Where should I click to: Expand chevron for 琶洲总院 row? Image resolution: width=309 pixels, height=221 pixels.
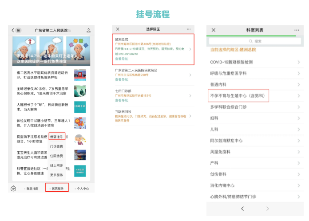(x=190, y=49)
